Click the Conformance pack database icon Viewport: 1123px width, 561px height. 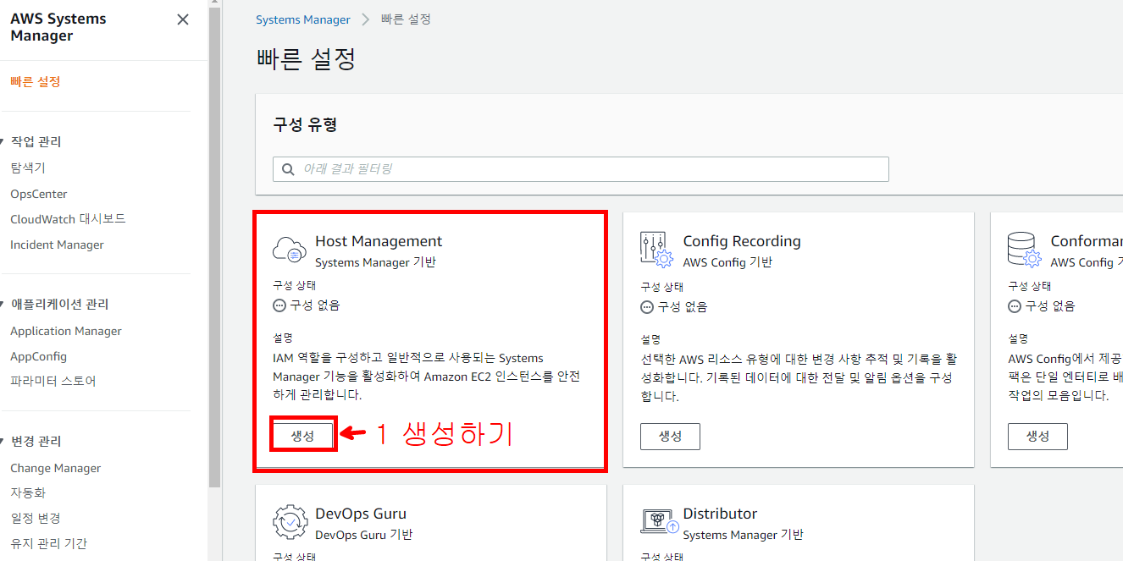1024,250
